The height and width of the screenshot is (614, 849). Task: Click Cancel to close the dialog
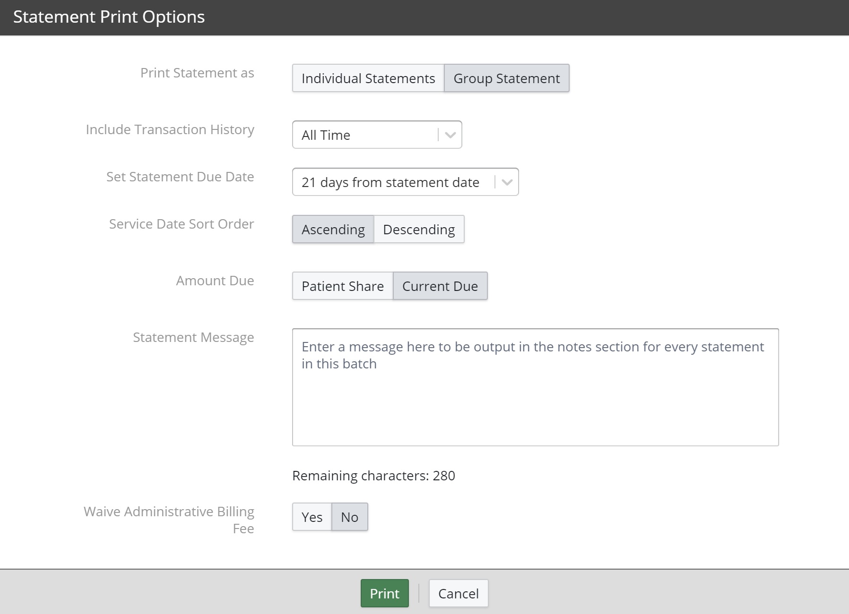coord(458,593)
